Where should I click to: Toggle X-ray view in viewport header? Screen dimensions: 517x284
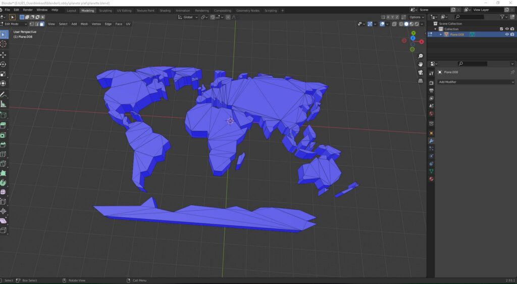[x=394, y=24]
